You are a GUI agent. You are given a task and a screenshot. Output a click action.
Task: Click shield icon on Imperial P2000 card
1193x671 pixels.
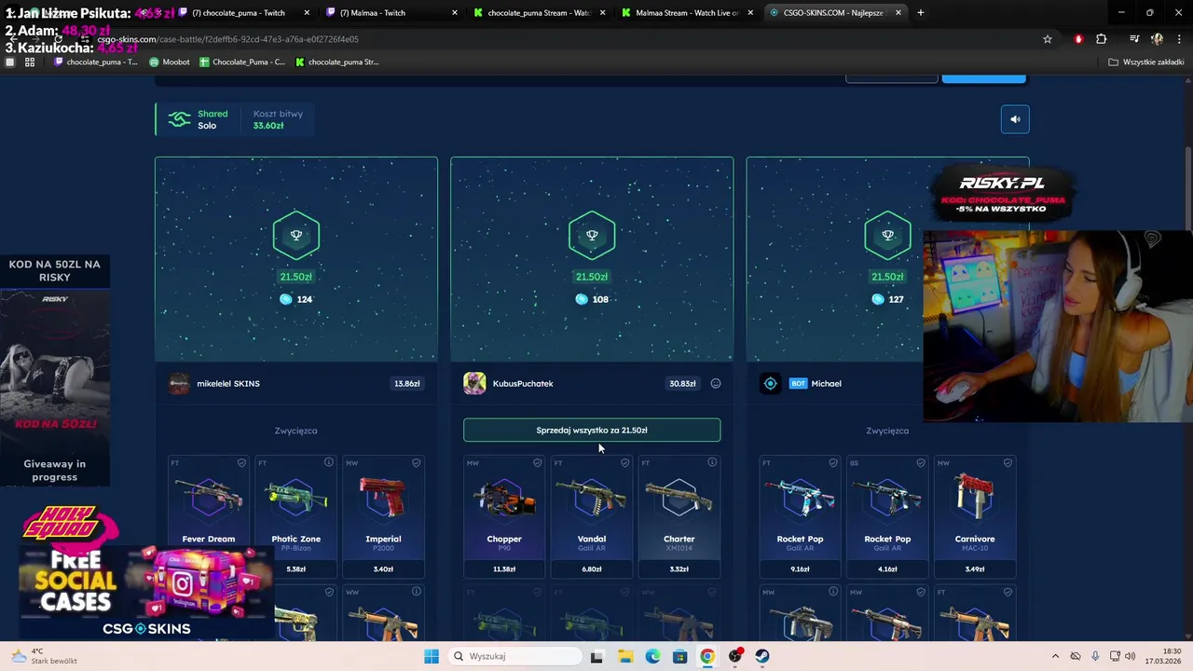pyautogui.click(x=417, y=463)
